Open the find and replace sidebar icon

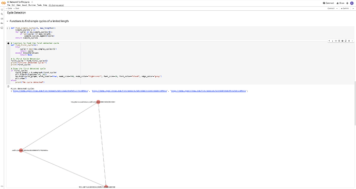[x=2, y=14]
